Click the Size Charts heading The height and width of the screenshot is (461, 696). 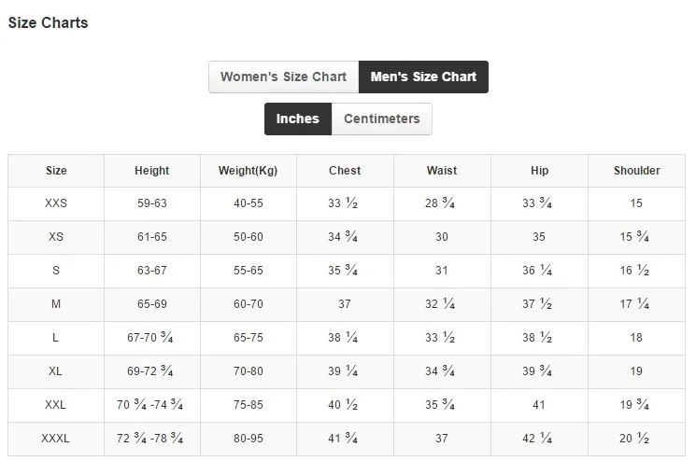click(48, 22)
